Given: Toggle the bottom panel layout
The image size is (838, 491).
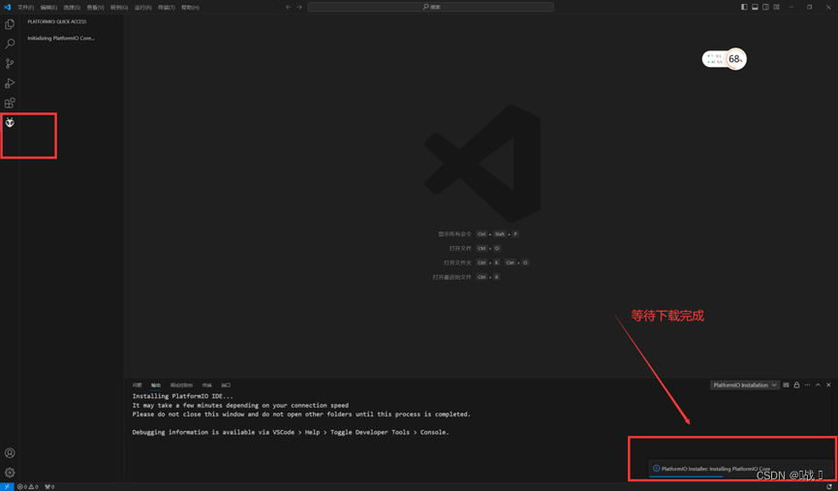Looking at the screenshot, I should (755, 7).
